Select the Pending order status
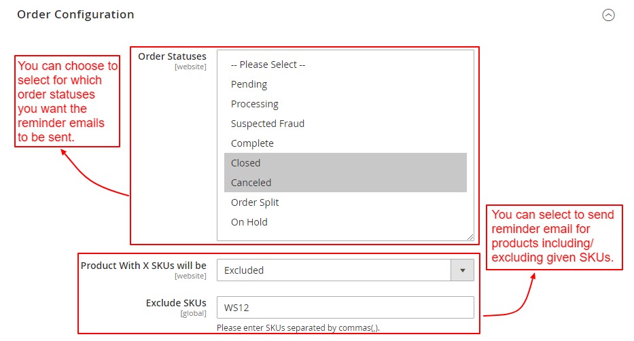The image size is (634, 341). tap(249, 84)
